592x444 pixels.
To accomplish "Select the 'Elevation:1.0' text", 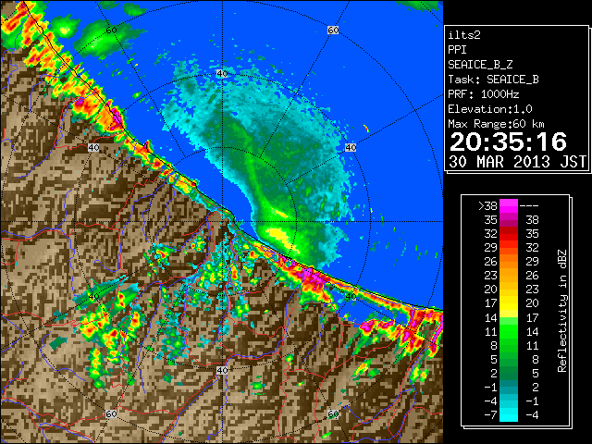I will (490, 109).
